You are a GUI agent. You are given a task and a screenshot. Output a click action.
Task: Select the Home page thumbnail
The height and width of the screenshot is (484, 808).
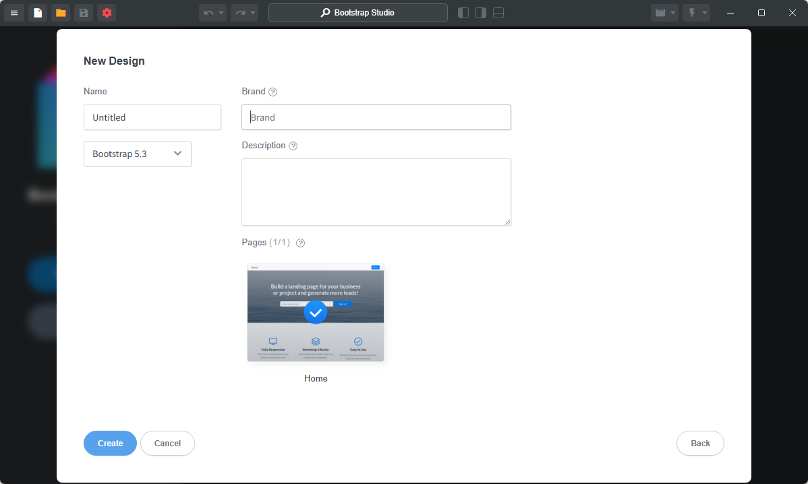[315, 312]
